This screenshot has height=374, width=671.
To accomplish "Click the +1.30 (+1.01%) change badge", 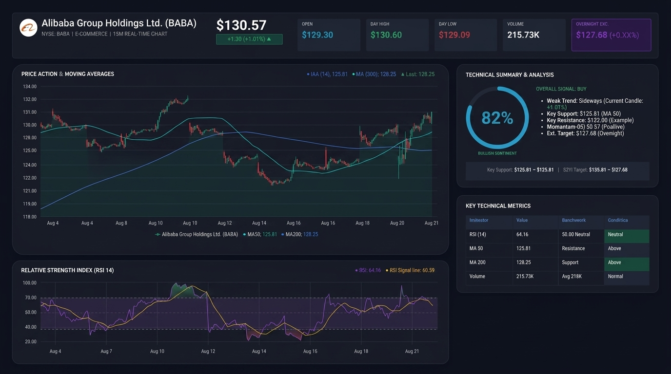I will pyautogui.click(x=249, y=39).
